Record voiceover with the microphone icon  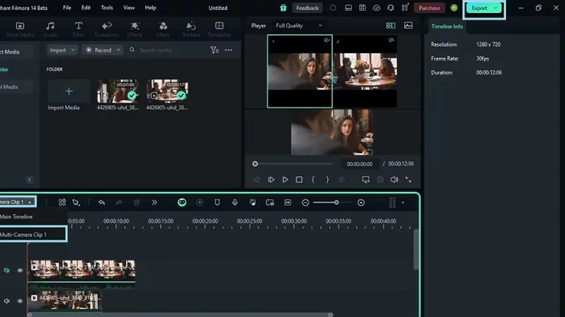[234, 202]
